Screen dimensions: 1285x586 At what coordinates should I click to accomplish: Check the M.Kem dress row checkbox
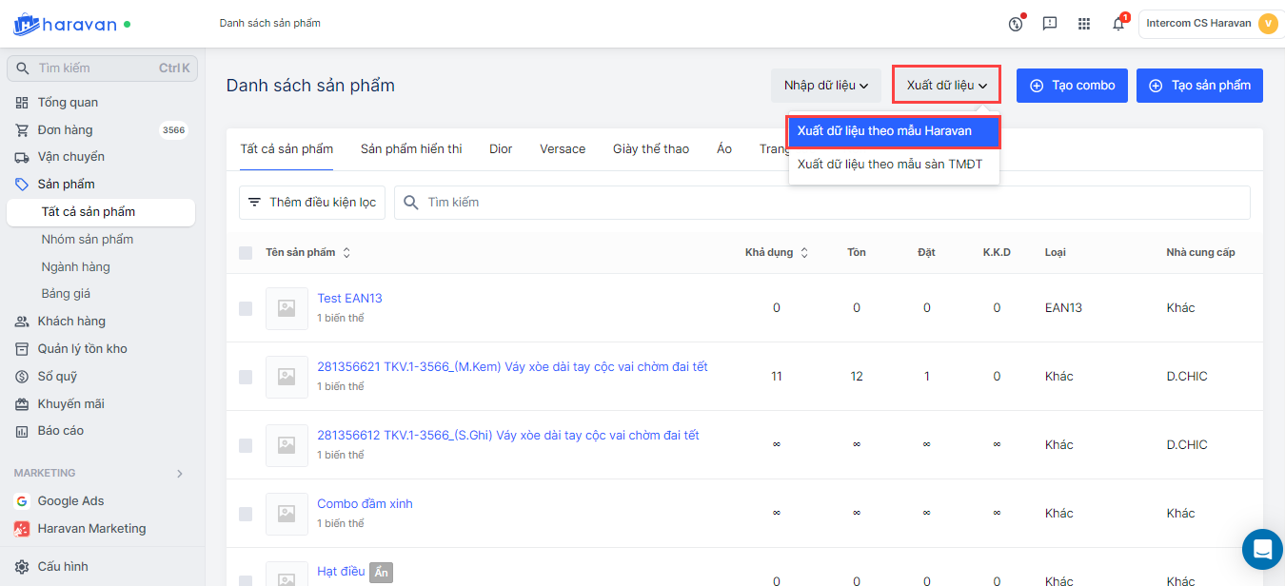coord(246,377)
